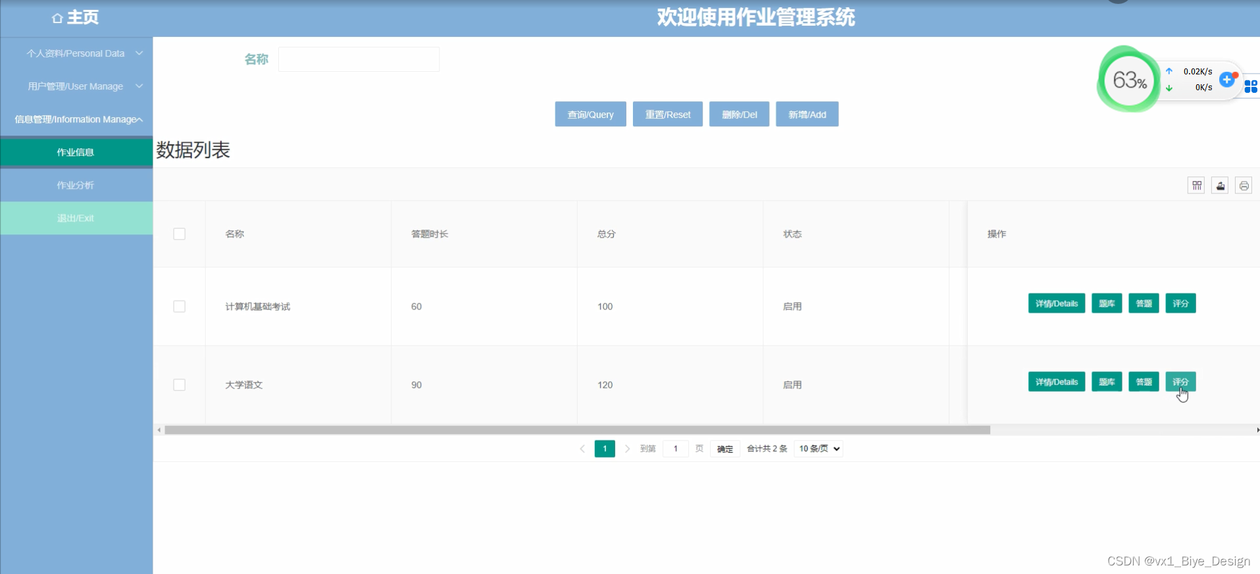Expand 用户管理/User Manage menu
The image size is (1260, 574).
pos(76,86)
